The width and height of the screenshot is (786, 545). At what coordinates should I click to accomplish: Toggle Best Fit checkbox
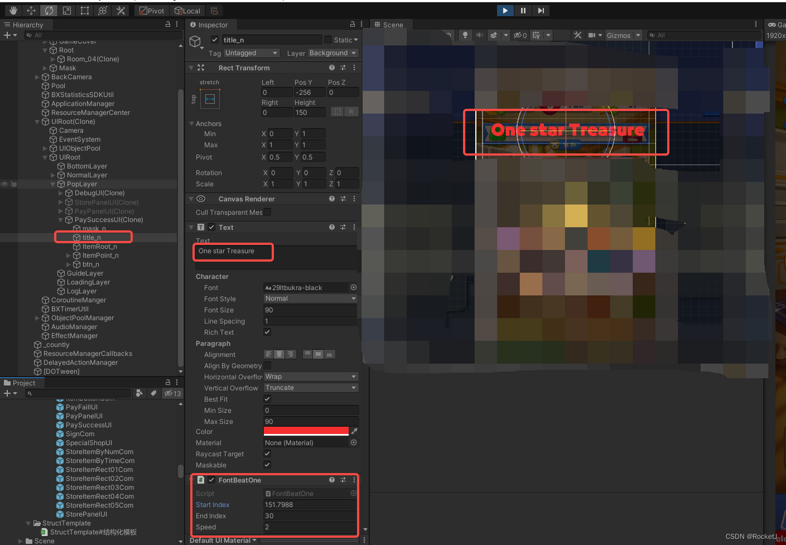pos(267,399)
